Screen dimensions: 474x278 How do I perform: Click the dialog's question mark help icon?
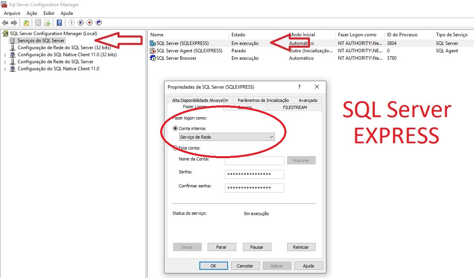point(299,87)
